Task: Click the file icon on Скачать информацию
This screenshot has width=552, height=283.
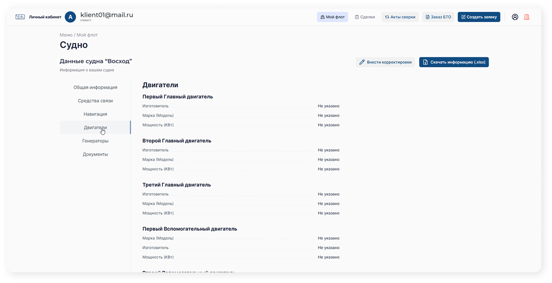Action: [x=425, y=62]
